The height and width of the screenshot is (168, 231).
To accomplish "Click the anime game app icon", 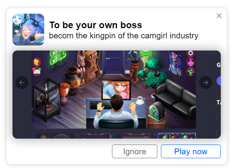I will (28, 29).
